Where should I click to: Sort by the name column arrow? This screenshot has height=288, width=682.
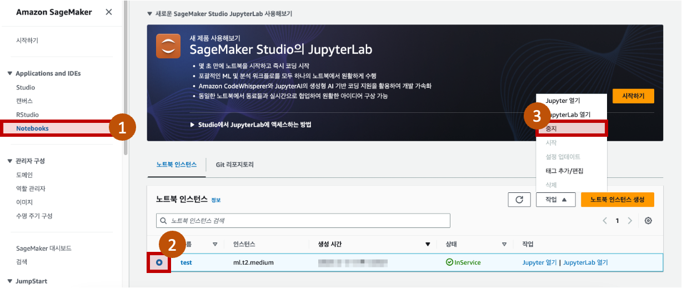[x=215, y=244]
